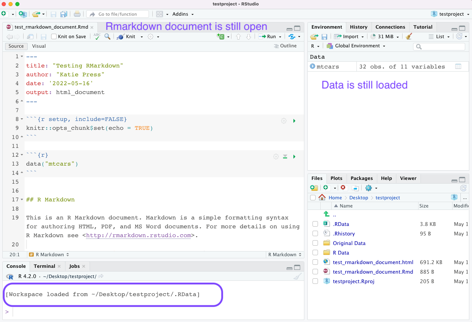Click the rename file icon
The height and width of the screenshot is (322, 472).
[355, 188]
